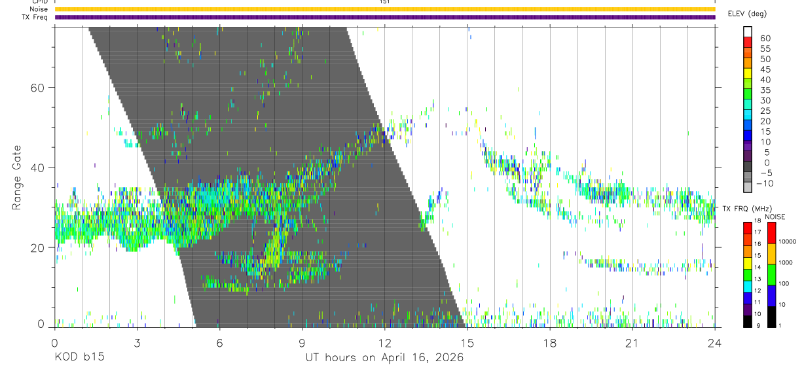Click the '45' label on ELEV colorbar
This screenshot has height=371, width=804.
click(765, 69)
